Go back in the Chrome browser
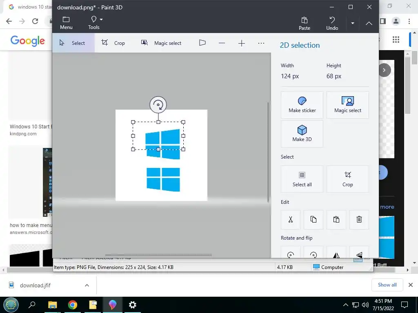This screenshot has width=418, height=313. click(x=9, y=21)
